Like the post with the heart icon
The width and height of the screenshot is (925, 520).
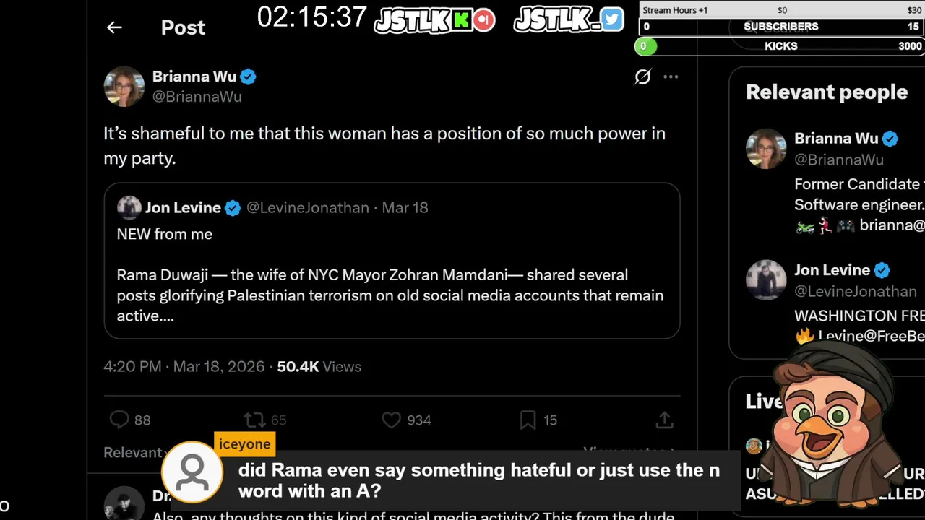click(x=391, y=420)
